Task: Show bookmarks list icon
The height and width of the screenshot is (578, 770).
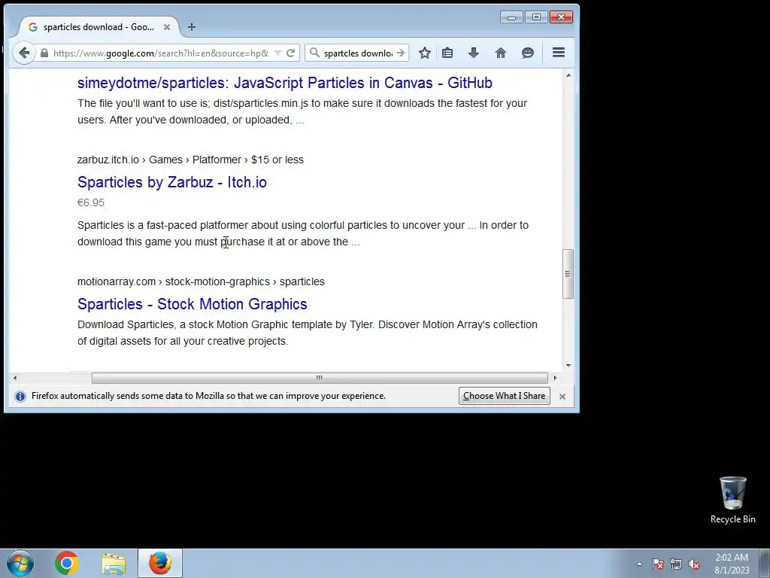Action: point(447,53)
